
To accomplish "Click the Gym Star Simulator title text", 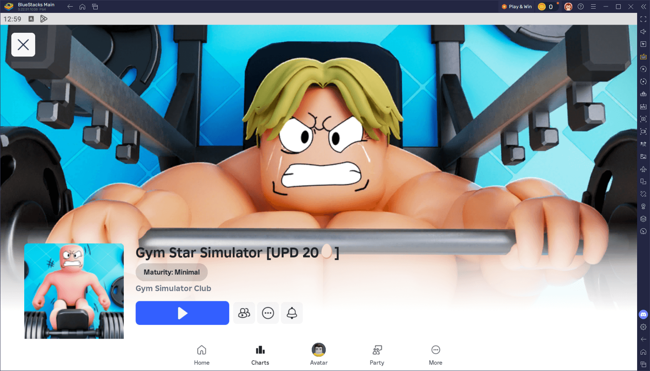I will [x=237, y=252].
